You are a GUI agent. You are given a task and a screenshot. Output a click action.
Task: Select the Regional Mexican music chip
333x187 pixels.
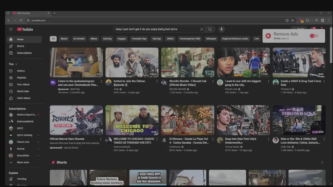click(235, 39)
